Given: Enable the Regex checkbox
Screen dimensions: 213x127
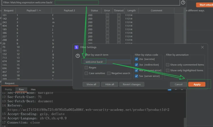Looking at the screenshot, I should pos(86,68).
